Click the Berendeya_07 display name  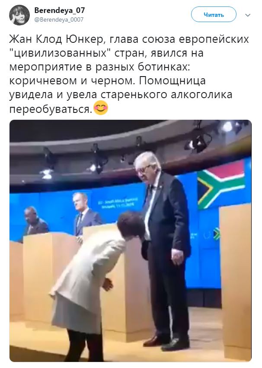[x=60, y=10]
